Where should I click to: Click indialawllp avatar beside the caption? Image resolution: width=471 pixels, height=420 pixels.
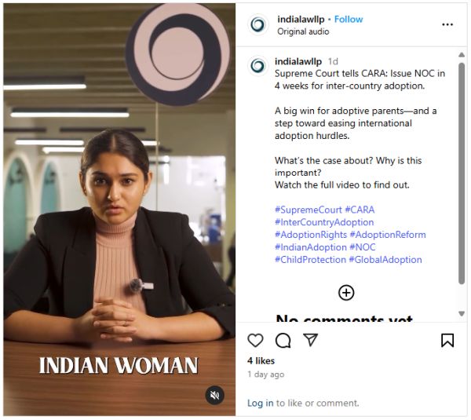coord(257,65)
